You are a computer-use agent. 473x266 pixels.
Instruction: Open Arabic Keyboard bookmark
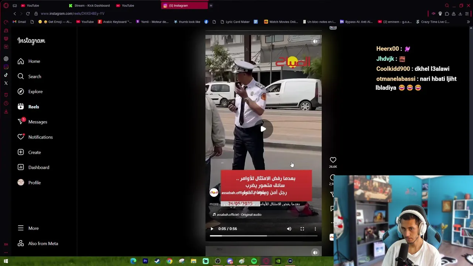pyautogui.click(x=115, y=22)
